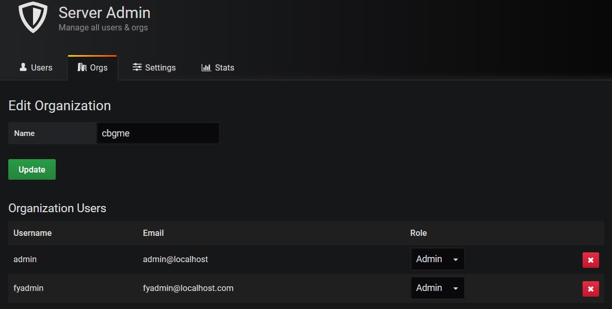The image size is (612, 309).
Task: Click the Server Admin page title
Action: pos(105,13)
